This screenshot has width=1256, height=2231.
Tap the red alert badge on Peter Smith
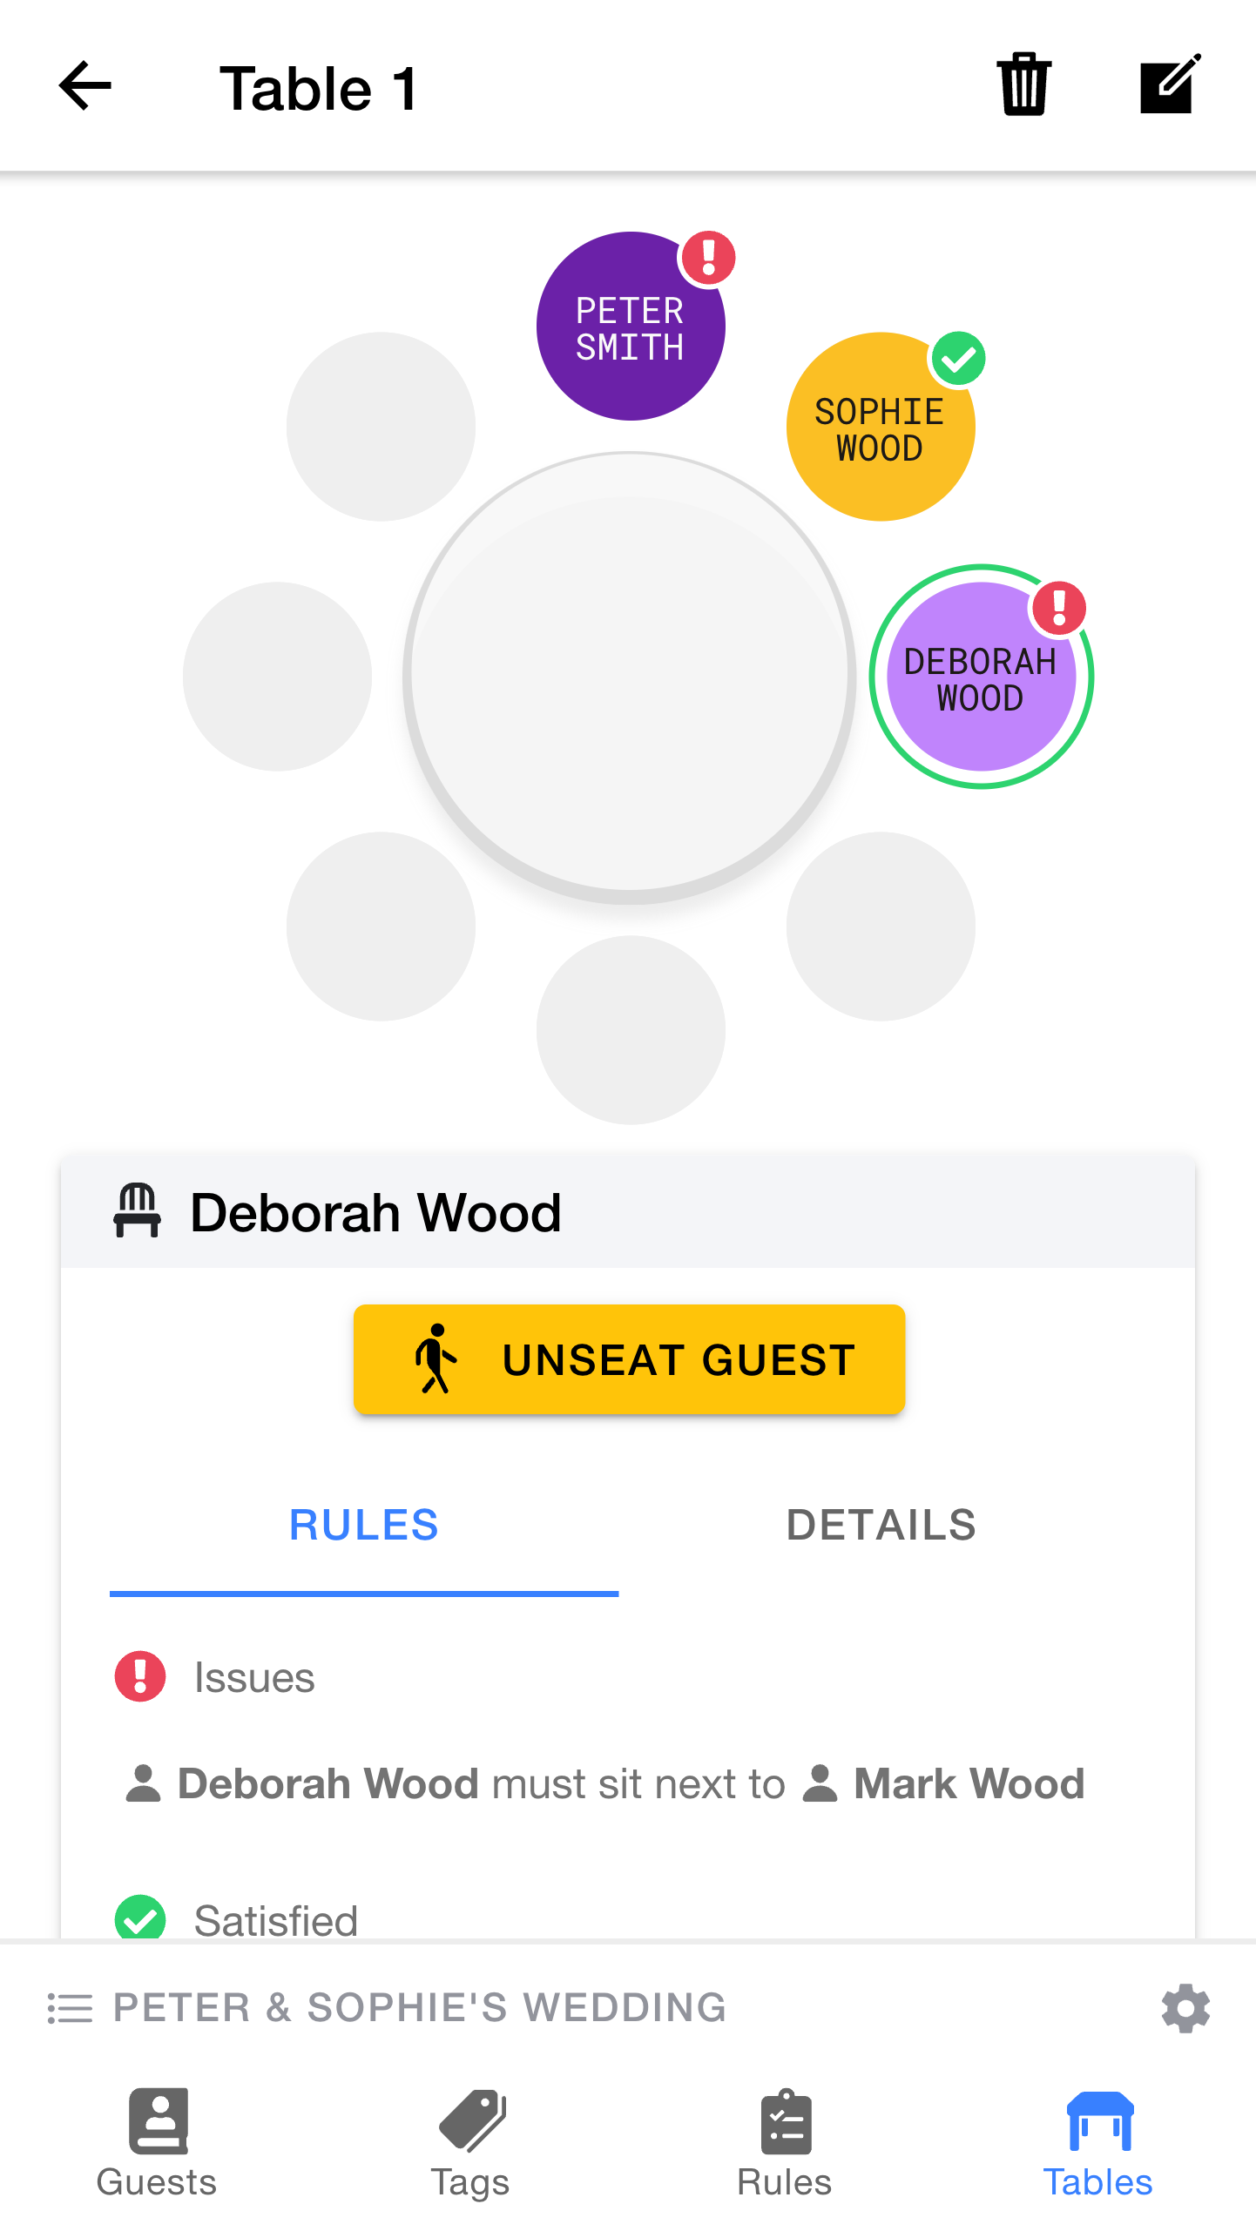[x=708, y=258]
